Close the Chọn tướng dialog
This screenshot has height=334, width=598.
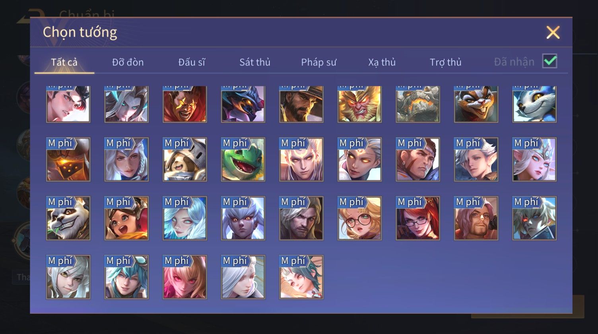point(553,32)
